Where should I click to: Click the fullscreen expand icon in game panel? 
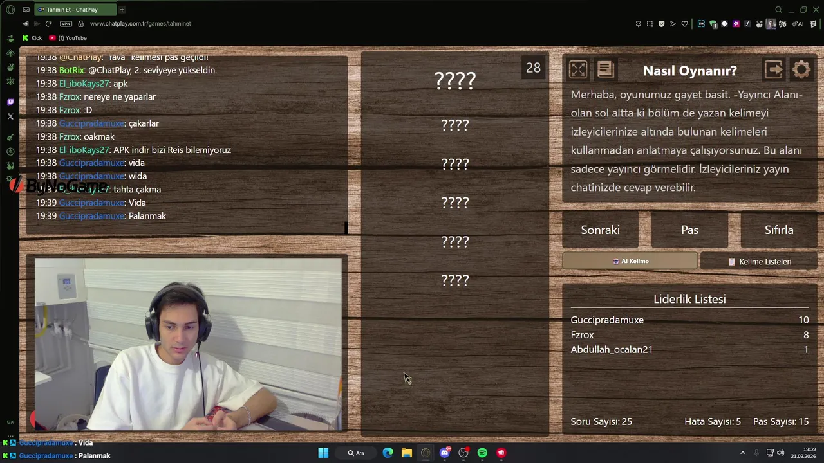(578, 69)
